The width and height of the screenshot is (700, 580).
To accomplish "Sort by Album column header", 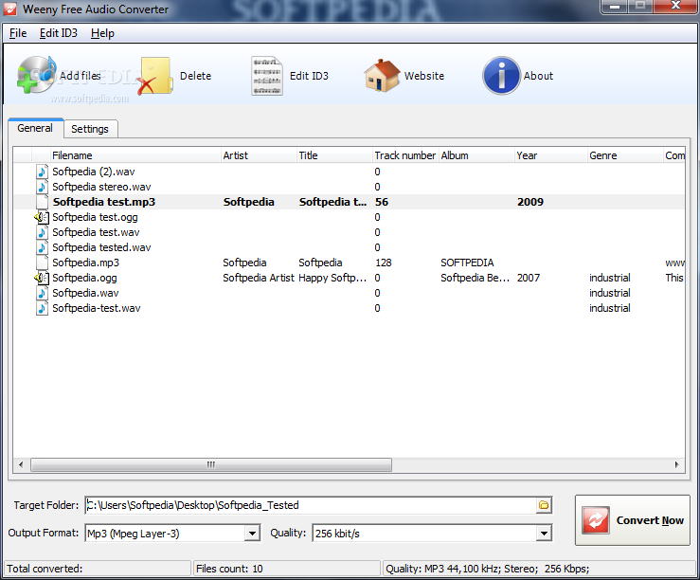I will click(476, 155).
